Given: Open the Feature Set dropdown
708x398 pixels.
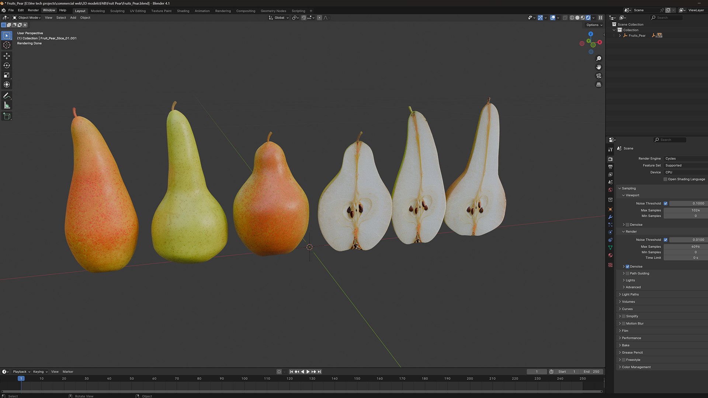Looking at the screenshot, I should [x=685, y=165].
